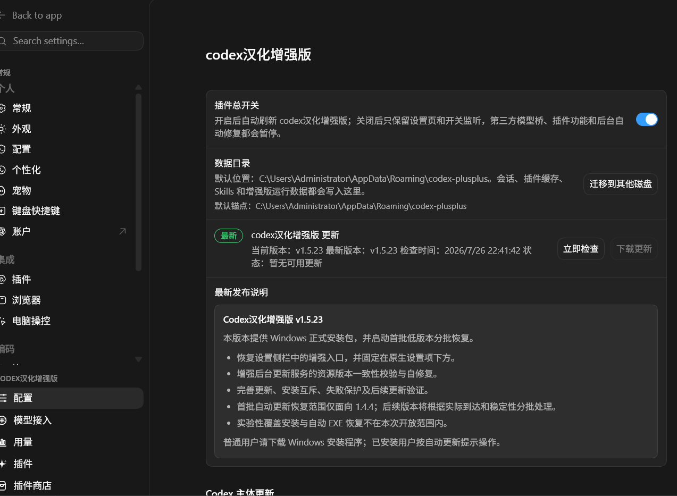
Task: Click the icon beside 个性化
Action: (x=3, y=170)
